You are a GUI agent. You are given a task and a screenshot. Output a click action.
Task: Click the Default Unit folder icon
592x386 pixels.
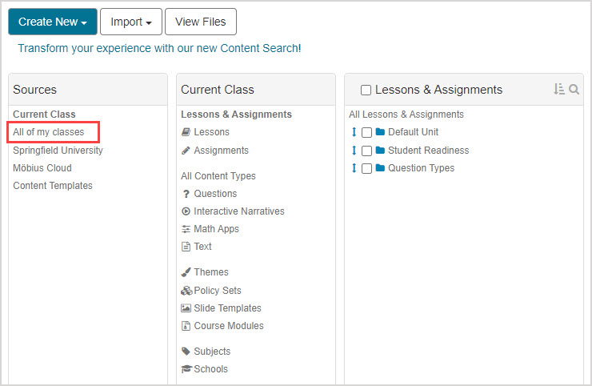tap(380, 132)
